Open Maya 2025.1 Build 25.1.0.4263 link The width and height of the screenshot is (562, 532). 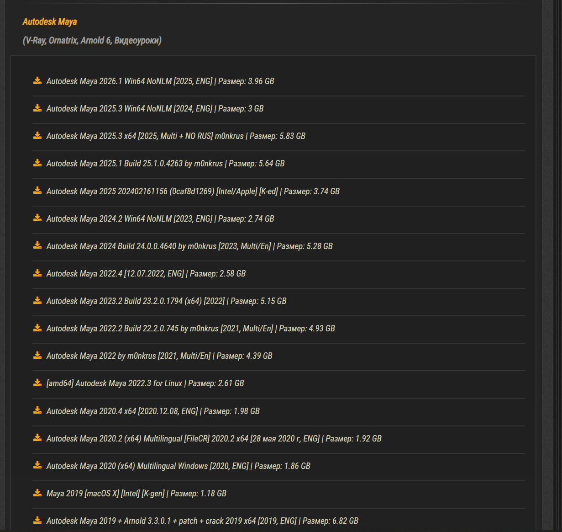point(165,164)
